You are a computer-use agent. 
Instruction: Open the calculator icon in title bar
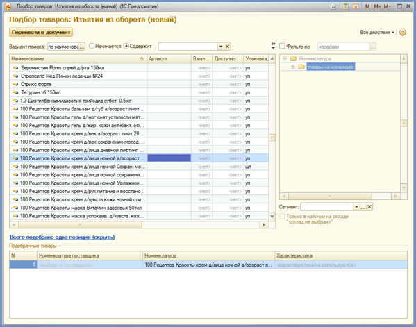(x=345, y=6)
